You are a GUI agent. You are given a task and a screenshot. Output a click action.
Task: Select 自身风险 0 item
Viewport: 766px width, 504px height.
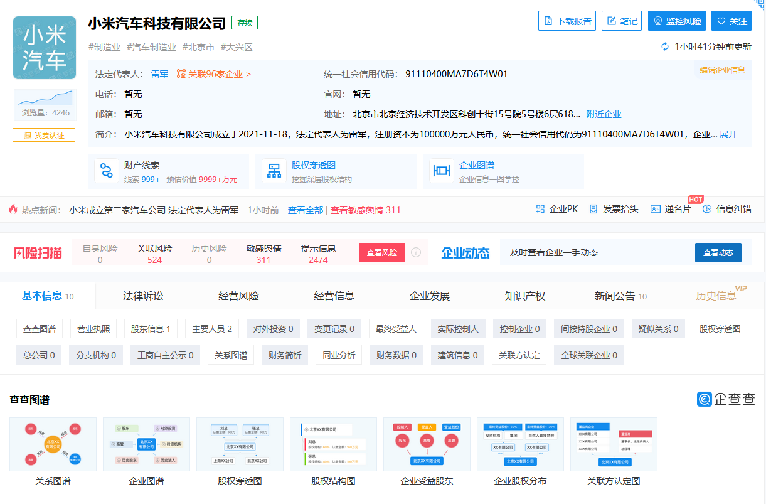[x=100, y=254]
